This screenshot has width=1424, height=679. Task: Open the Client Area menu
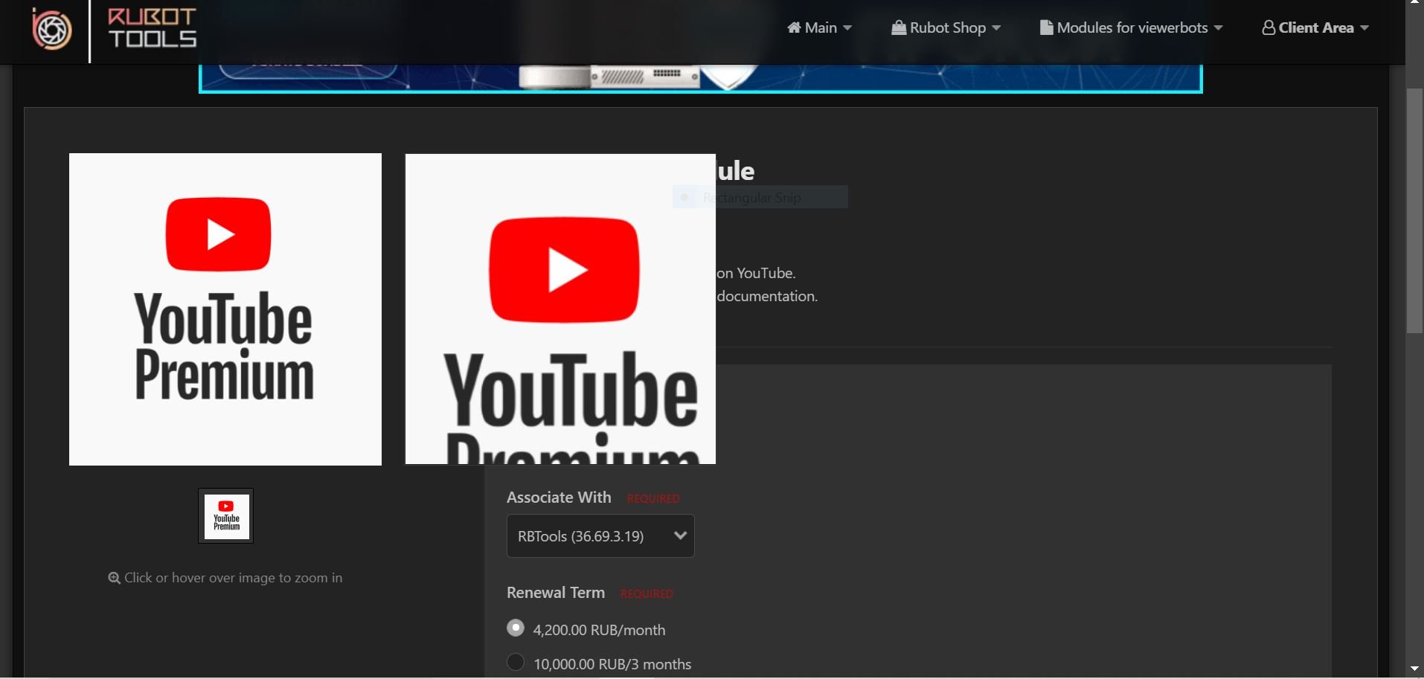pos(1315,28)
